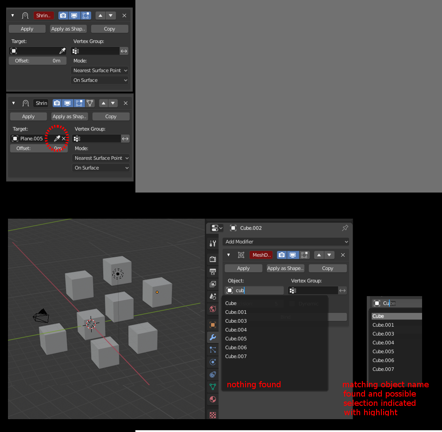Viewport: 442px width, 432px height.
Task: Toggle viewport display on the empty-target Shrinkwrap
Action: point(74,15)
